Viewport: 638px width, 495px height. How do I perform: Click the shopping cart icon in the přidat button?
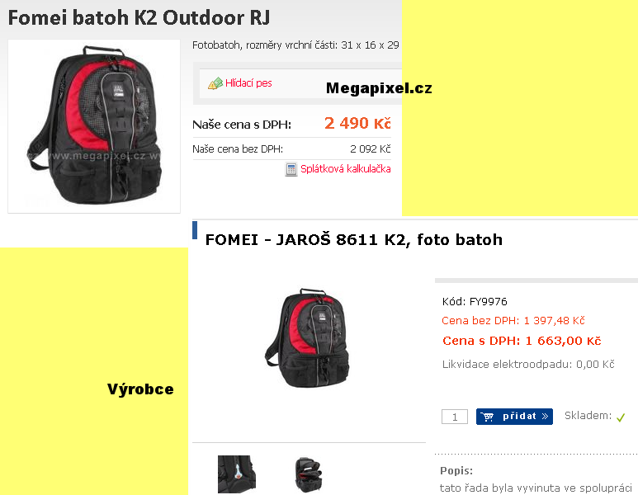coord(487,417)
